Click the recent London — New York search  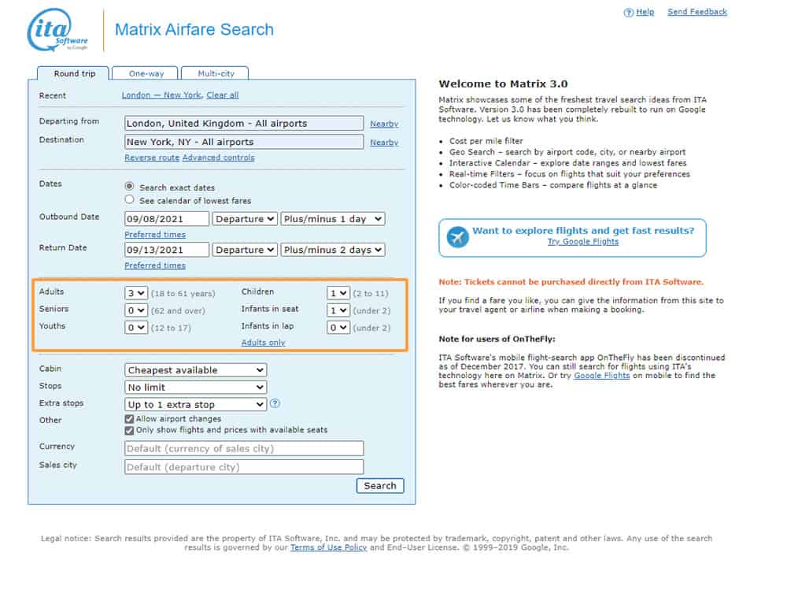coord(161,95)
